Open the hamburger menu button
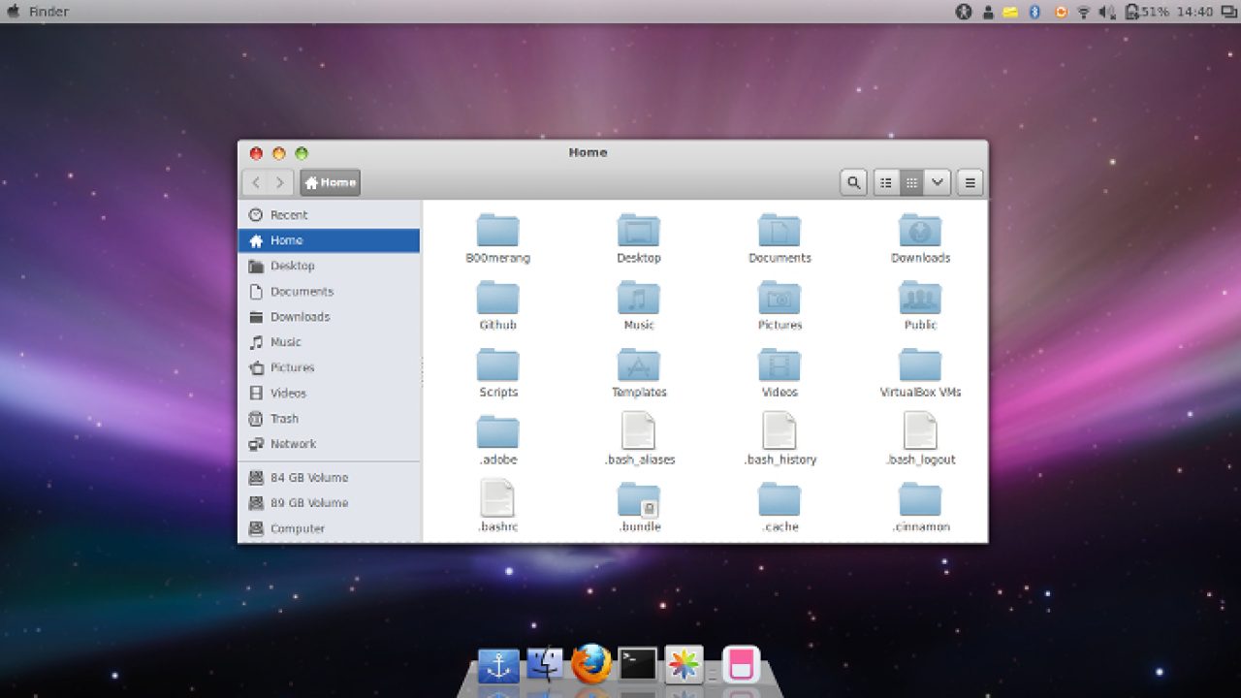The height and width of the screenshot is (698, 1241). pyautogui.click(x=971, y=182)
